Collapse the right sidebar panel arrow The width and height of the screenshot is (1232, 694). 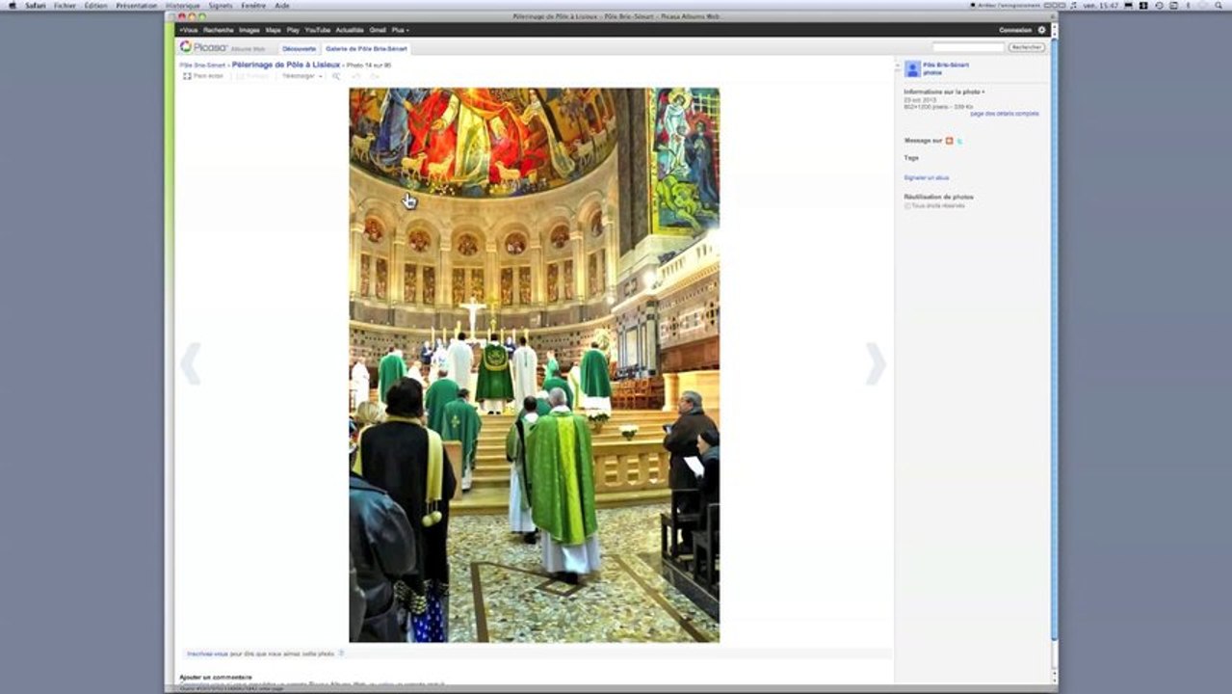coord(898,66)
